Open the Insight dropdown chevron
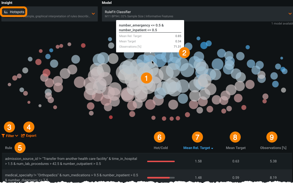Viewport: 293px width, 183px height. (93, 14)
